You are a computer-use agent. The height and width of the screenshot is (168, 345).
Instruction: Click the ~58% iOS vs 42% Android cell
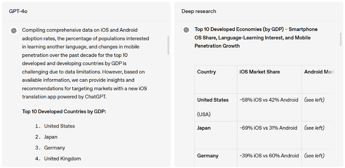pos(268,100)
